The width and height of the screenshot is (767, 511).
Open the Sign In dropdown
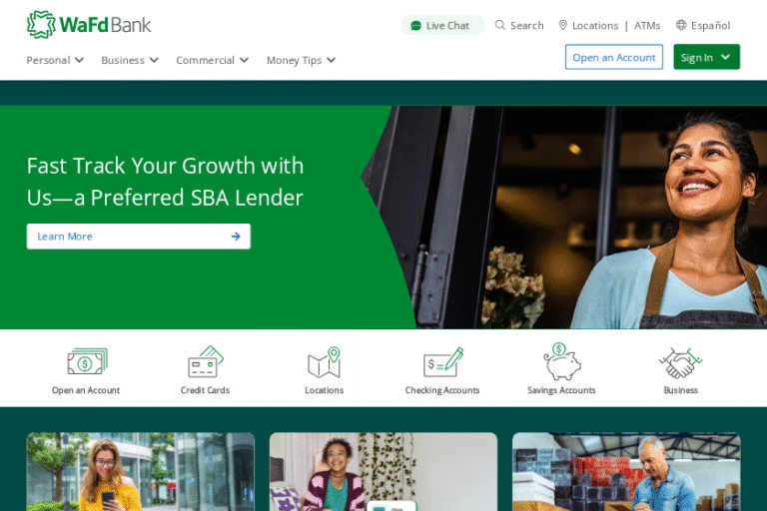(x=706, y=57)
